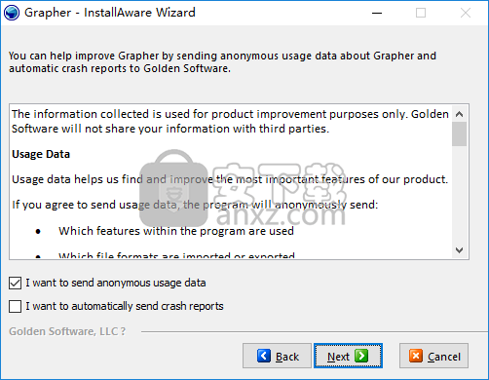Go to the previous step with Back
Screen dimensions: 489x380
click(x=277, y=356)
